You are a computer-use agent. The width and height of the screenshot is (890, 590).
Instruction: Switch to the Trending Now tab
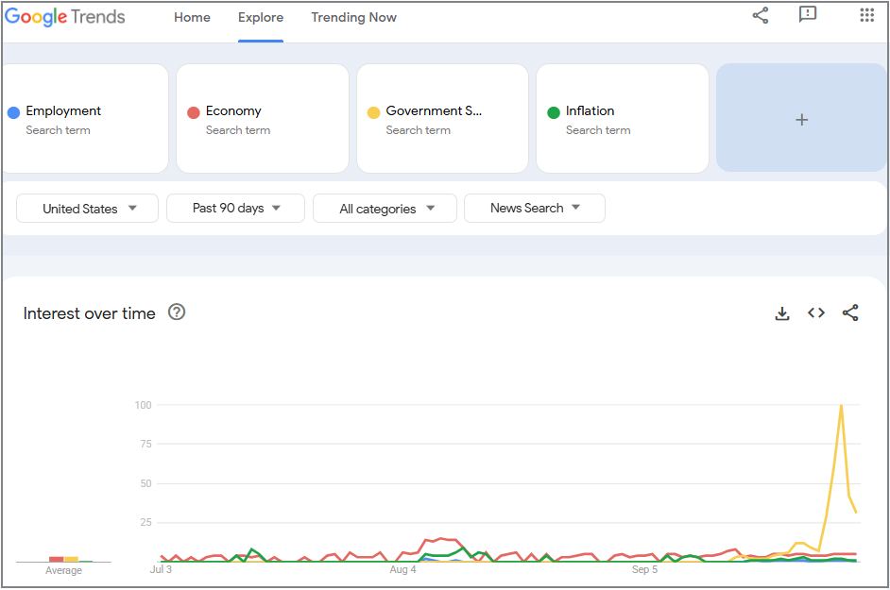(x=353, y=18)
